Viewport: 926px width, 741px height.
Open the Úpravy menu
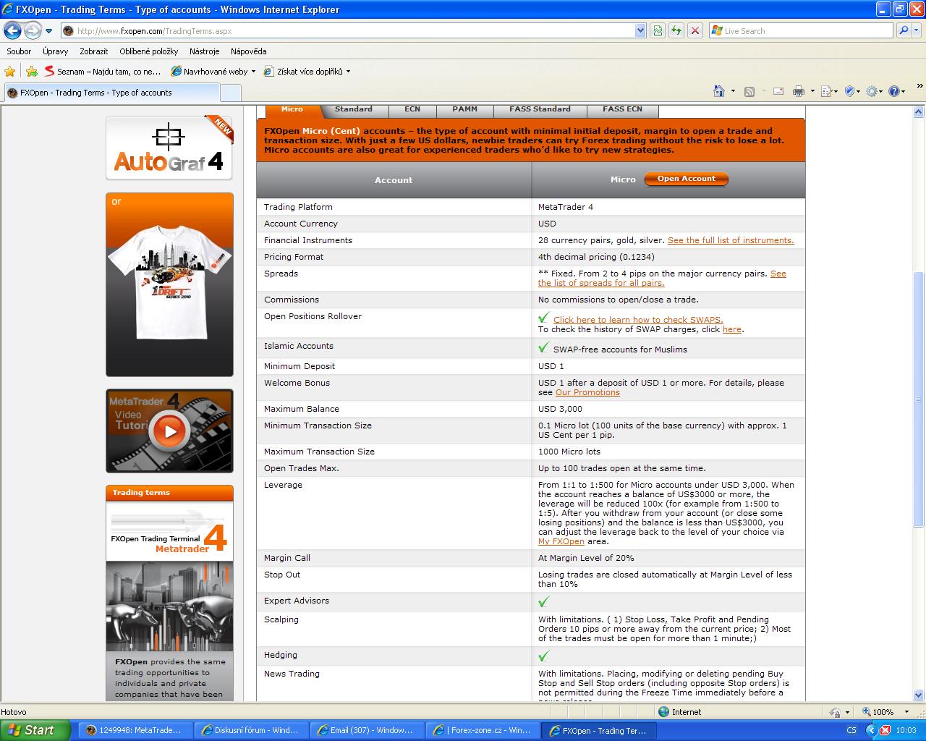click(x=55, y=51)
